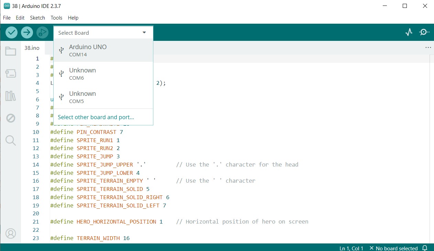Click the notifications bell in status bar
The height and width of the screenshot is (251, 434).
point(425,248)
